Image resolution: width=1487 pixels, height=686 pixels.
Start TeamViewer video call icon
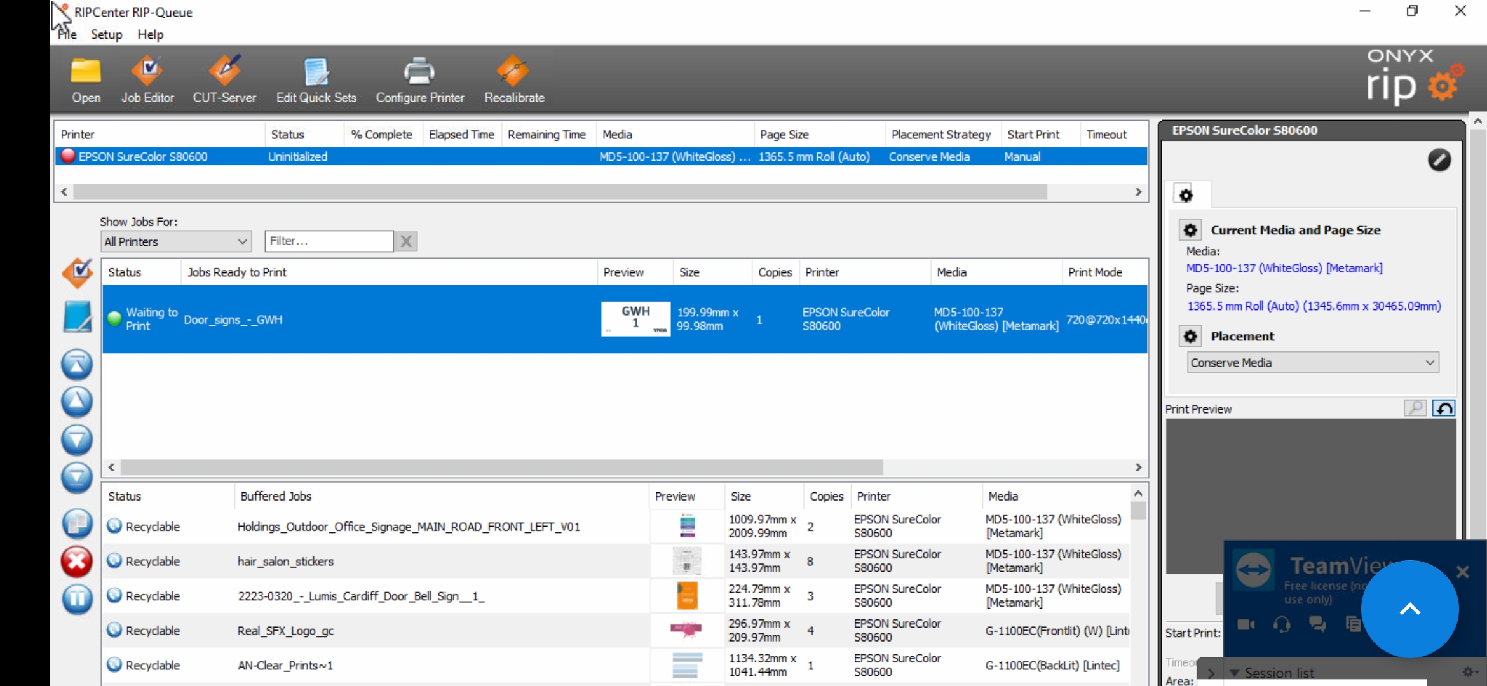point(1246,624)
